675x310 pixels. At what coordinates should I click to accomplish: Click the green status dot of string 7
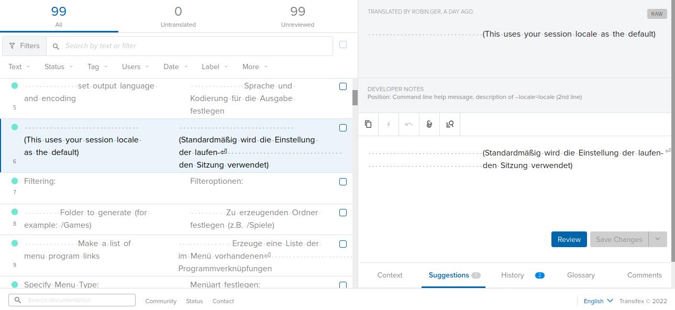point(15,181)
